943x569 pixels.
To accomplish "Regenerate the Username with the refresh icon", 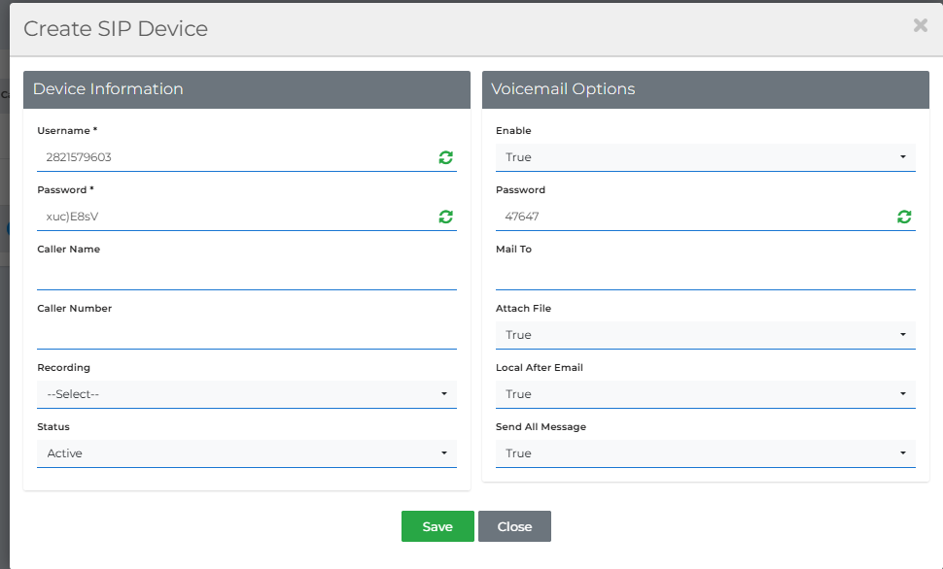I will click(x=445, y=157).
